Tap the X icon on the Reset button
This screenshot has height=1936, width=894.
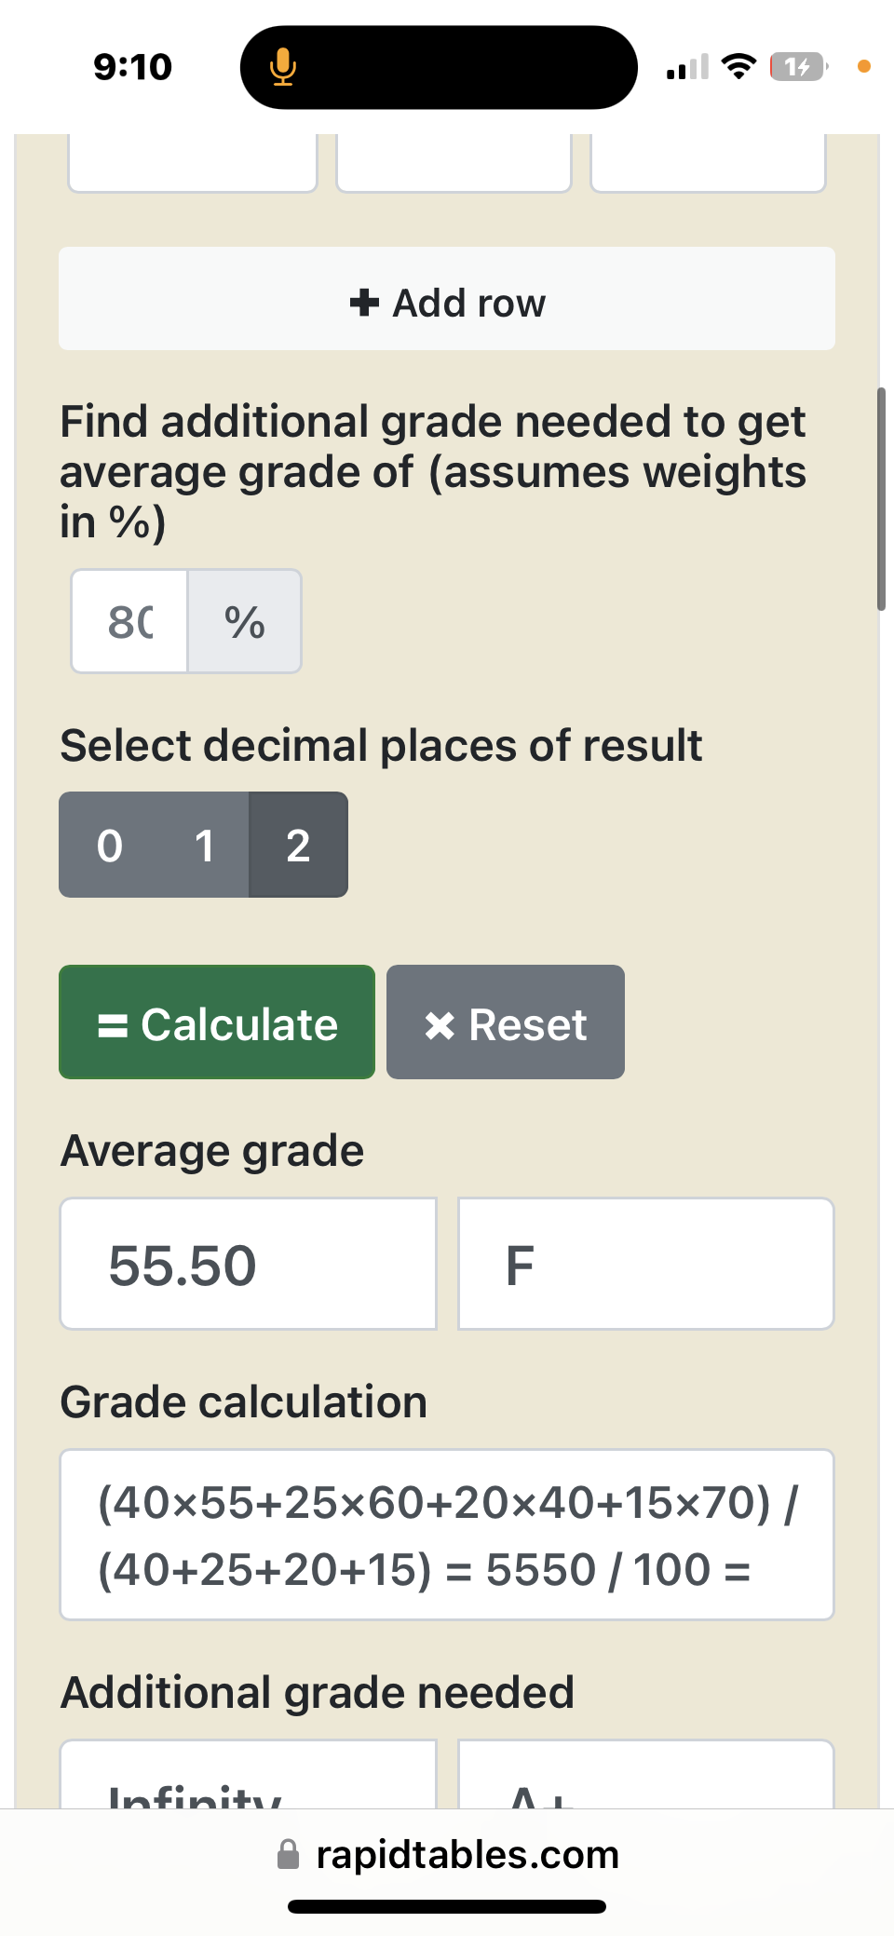coord(440,1025)
